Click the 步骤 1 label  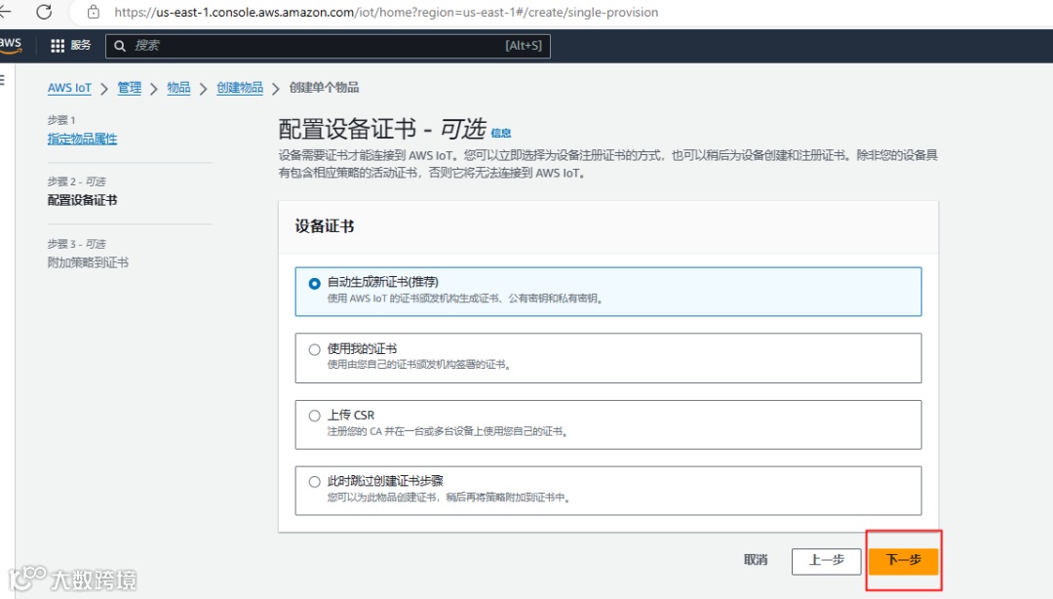click(x=61, y=120)
